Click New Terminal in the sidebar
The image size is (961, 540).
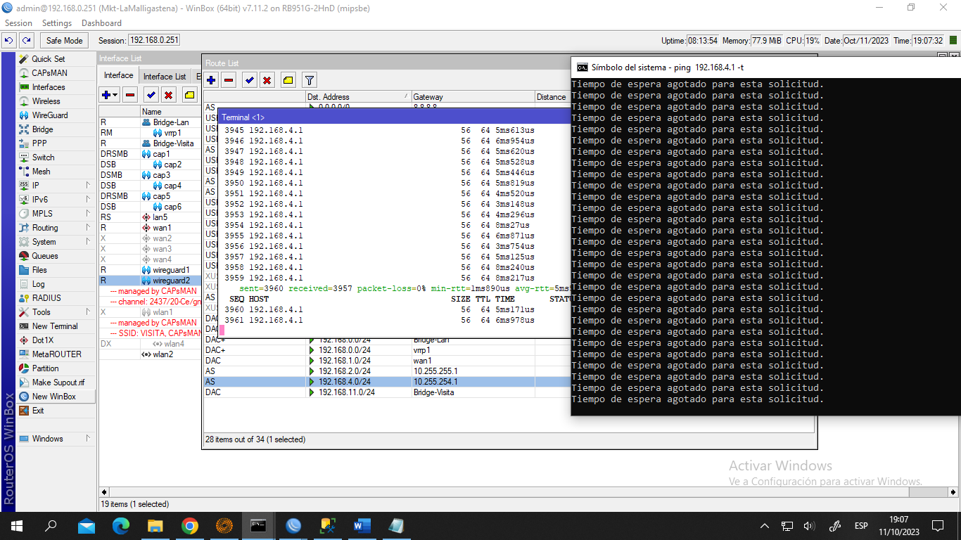pos(55,326)
